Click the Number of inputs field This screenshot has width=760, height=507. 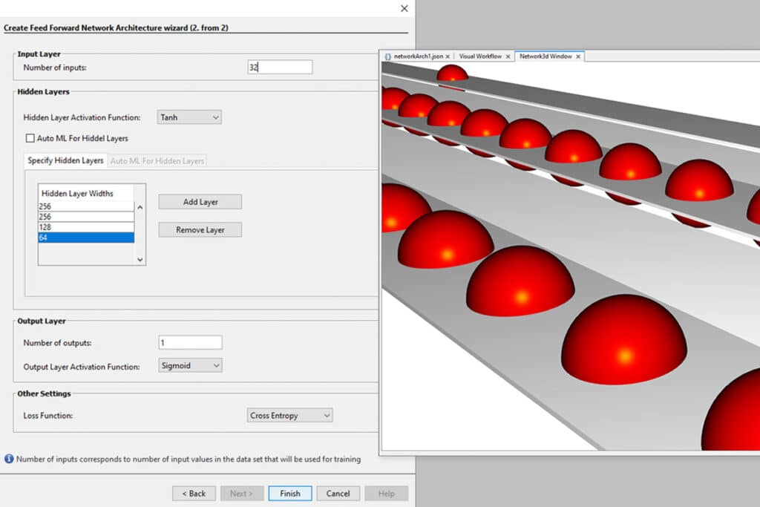click(280, 68)
